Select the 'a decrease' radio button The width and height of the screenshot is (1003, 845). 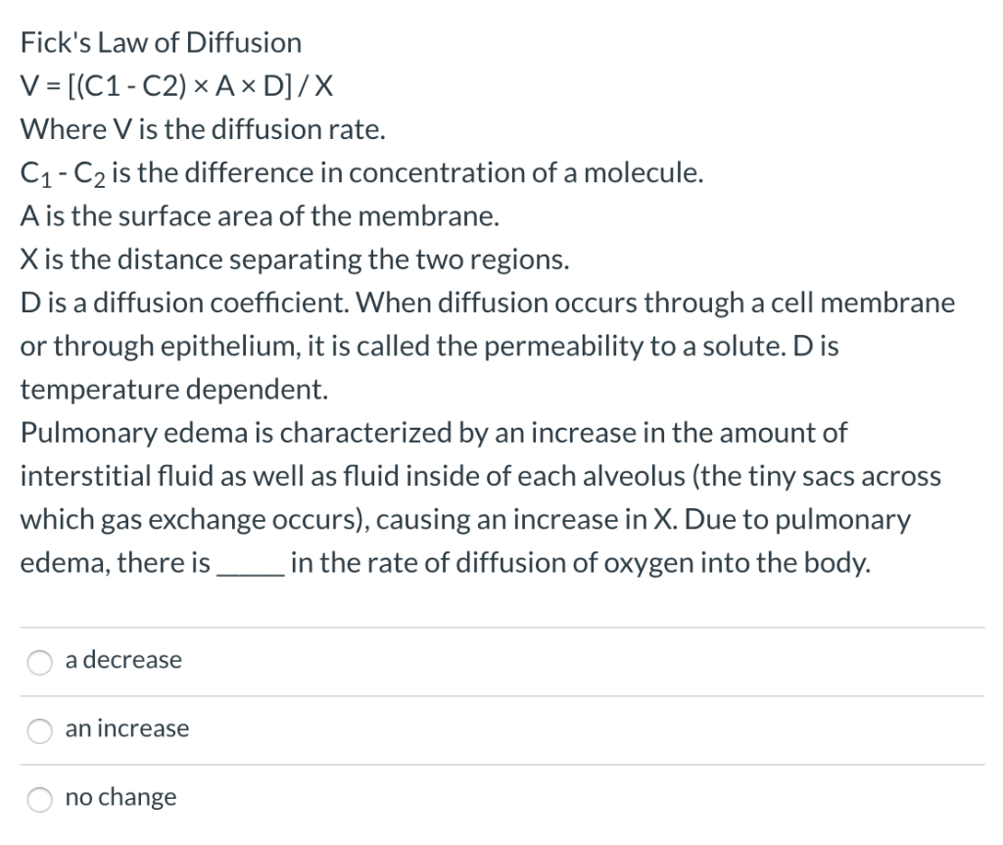(x=38, y=662)
